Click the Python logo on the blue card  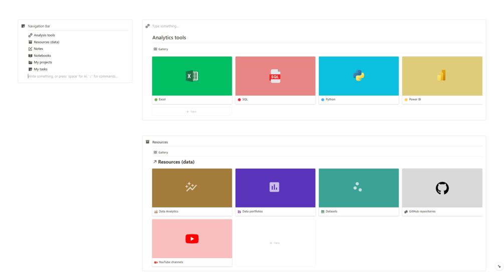pos(359,75)
